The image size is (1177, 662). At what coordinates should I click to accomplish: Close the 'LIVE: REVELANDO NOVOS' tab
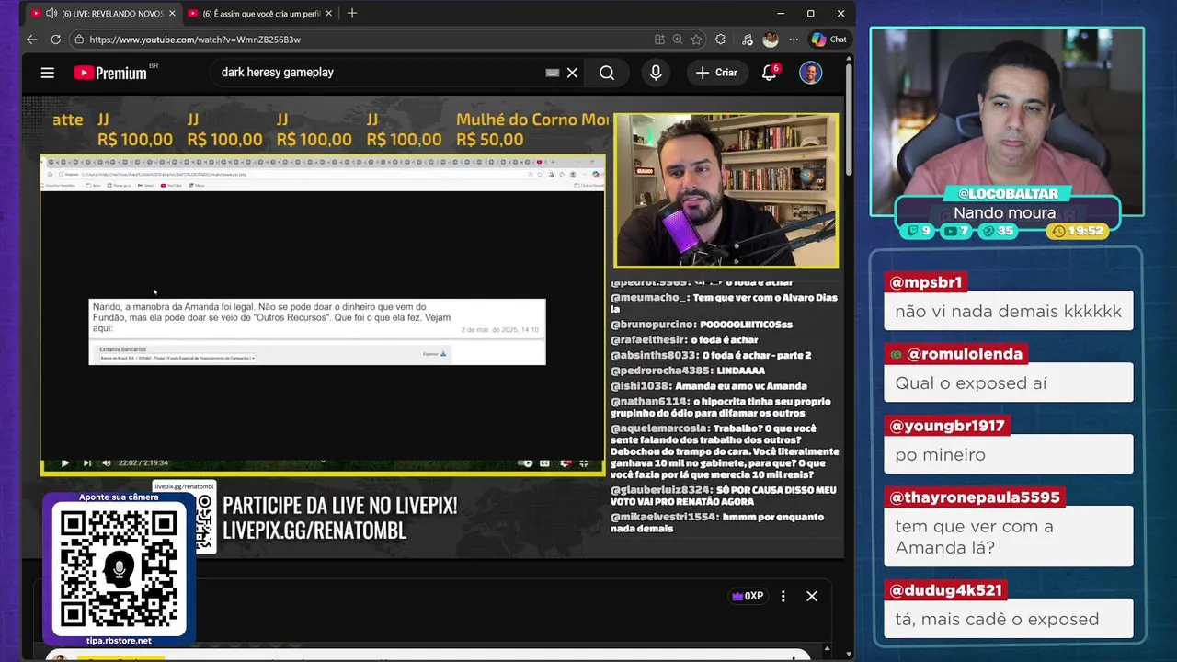coord(172,14)
